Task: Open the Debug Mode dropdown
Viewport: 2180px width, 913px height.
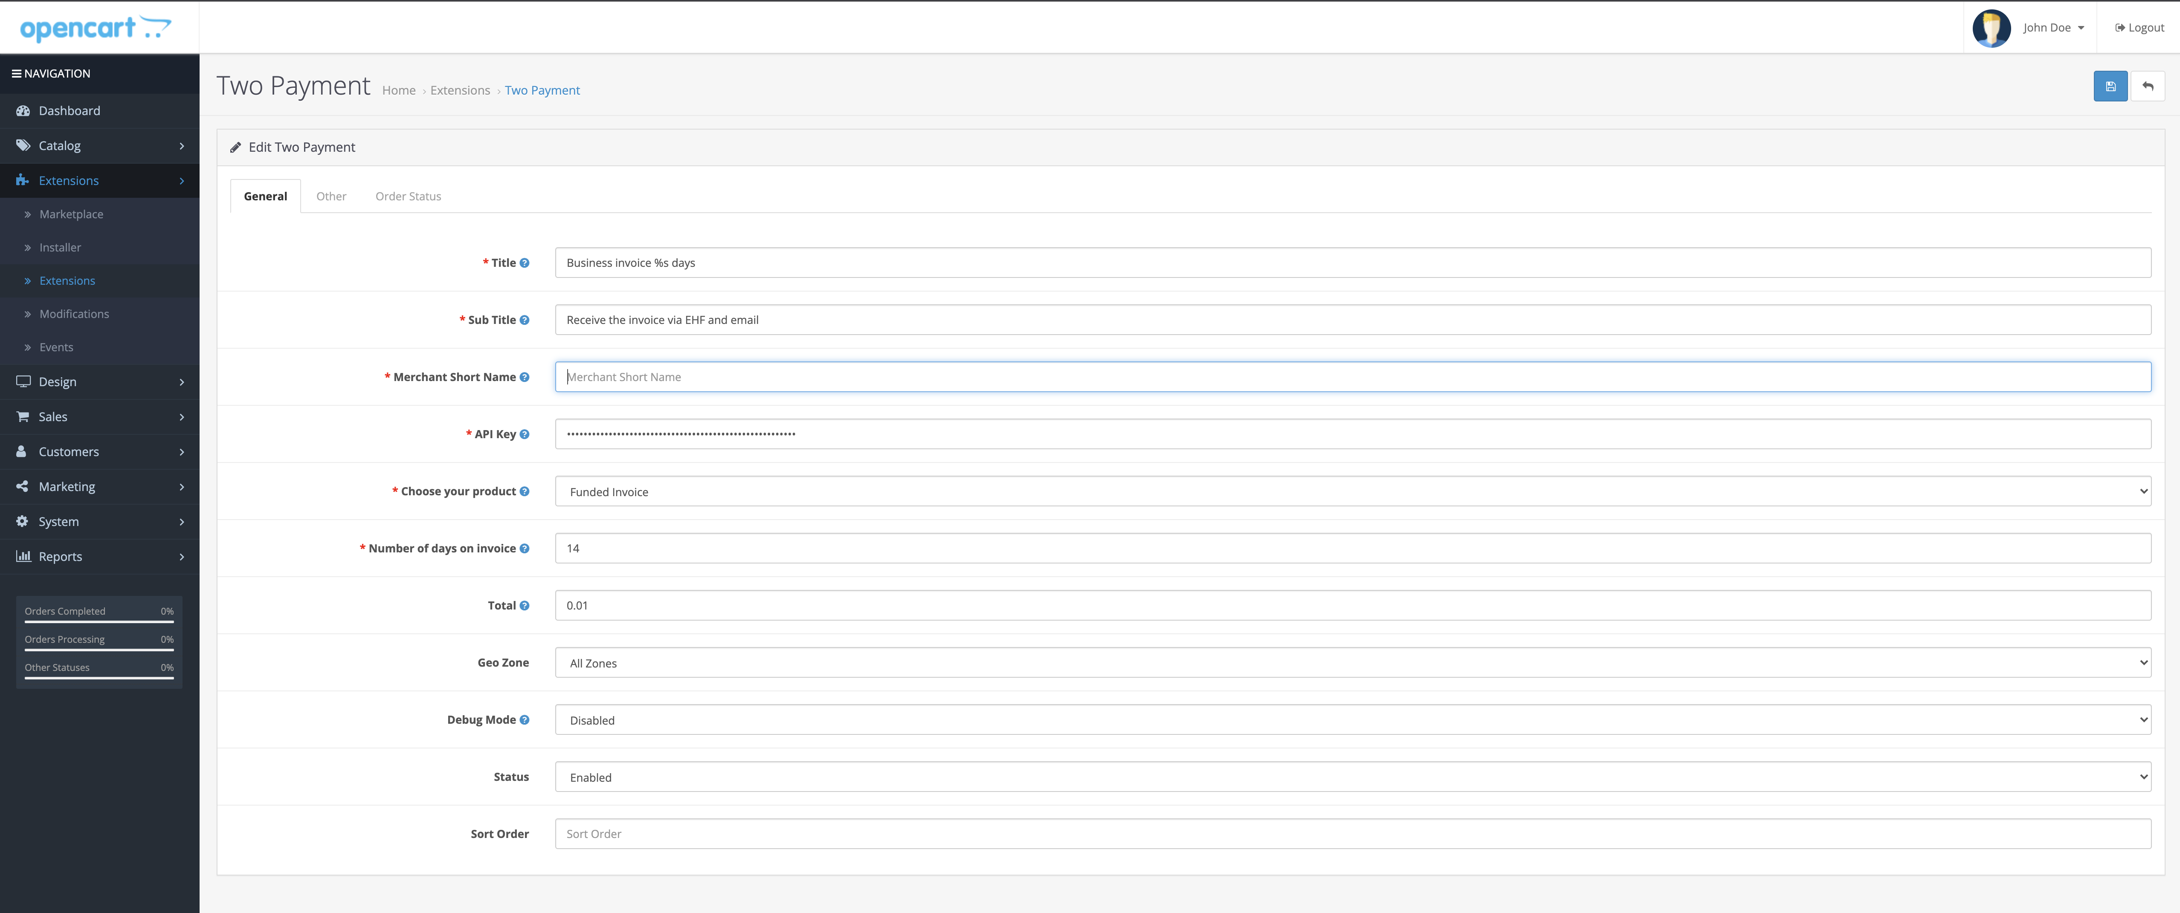Action: (x=1352, y=720)
